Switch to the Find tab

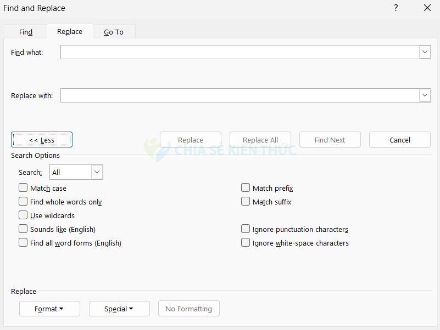(x=26, y=32)
